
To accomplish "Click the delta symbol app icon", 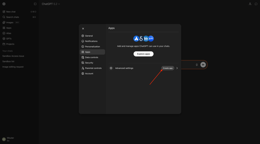I will click(x=141, y=39).
